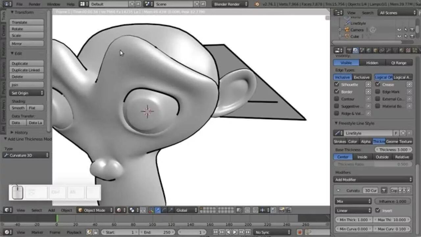
Task: Remove the Curvature modifier with X
Action: click(x=409, y=190)
